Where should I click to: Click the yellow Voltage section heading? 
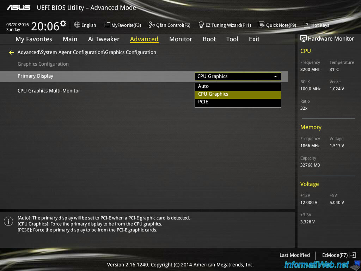click(x=310, y=184)
